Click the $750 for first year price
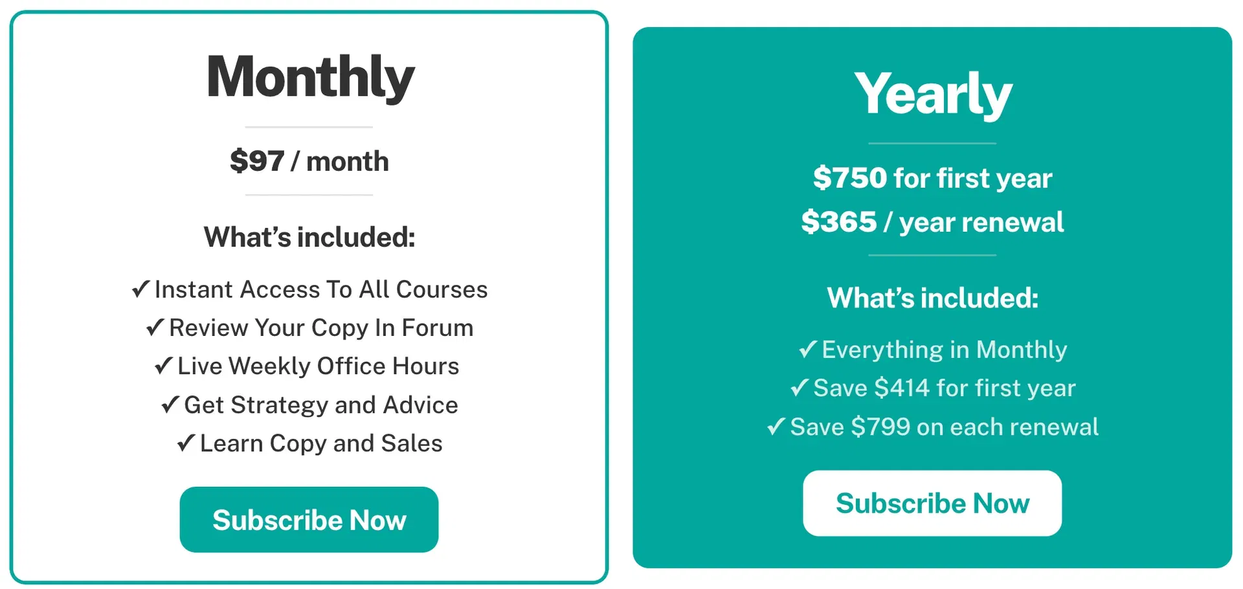This screenshot has height=589, width=1243. tap(932, 177)
